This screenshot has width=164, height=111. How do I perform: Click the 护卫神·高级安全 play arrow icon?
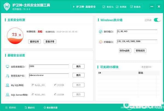point(74,7)
